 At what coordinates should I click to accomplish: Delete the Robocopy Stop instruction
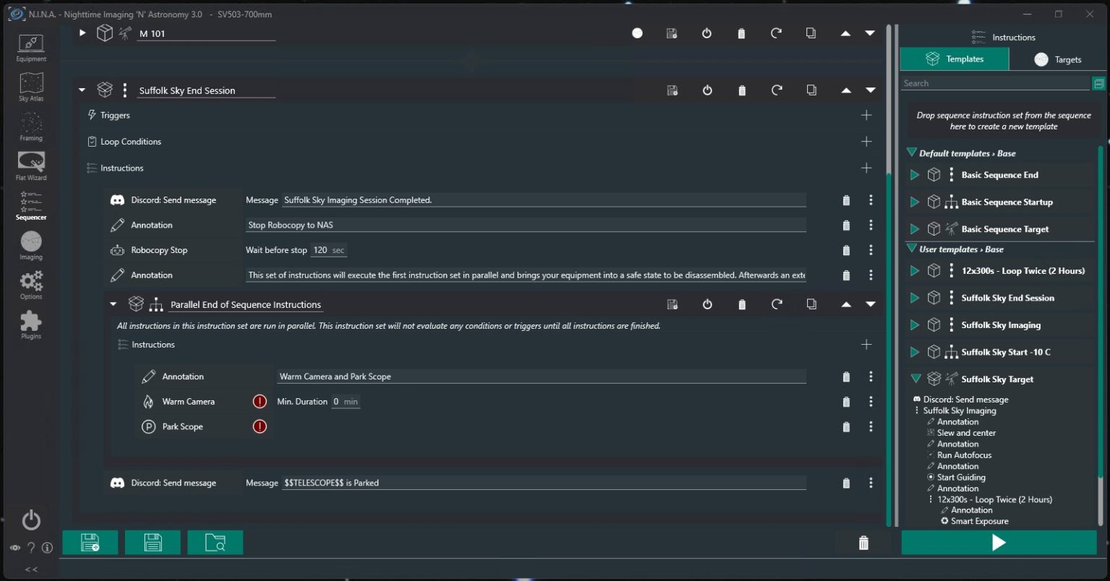[x=846, y=250]
